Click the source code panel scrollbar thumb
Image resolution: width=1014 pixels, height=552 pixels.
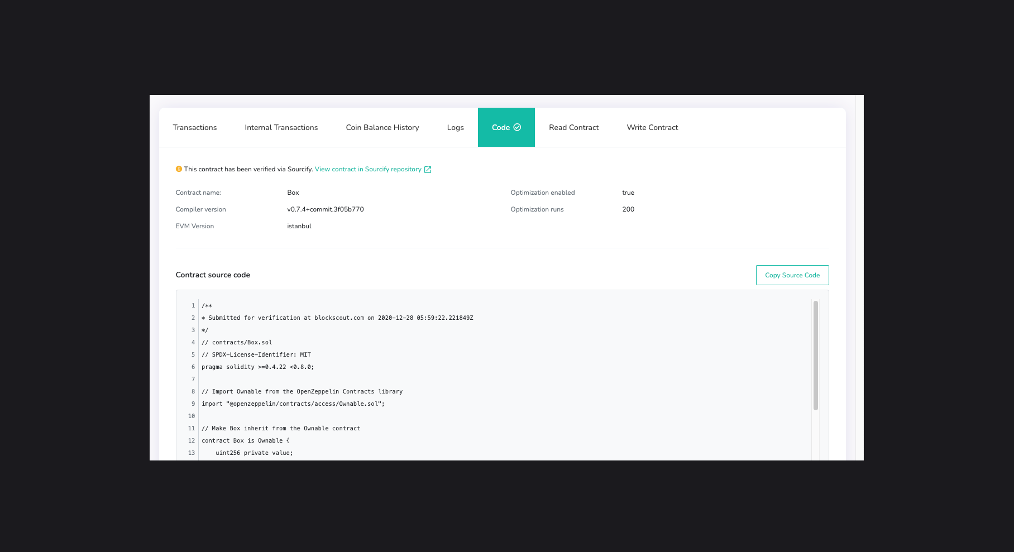point(815,355)
